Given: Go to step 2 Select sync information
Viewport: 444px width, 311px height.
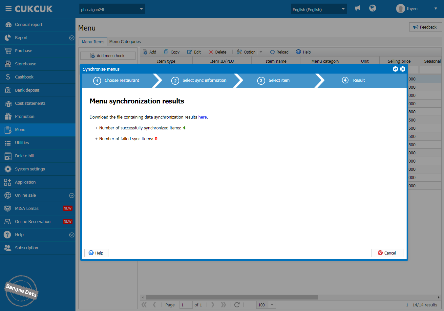Looking at the screenshot, I should [199, 80].
